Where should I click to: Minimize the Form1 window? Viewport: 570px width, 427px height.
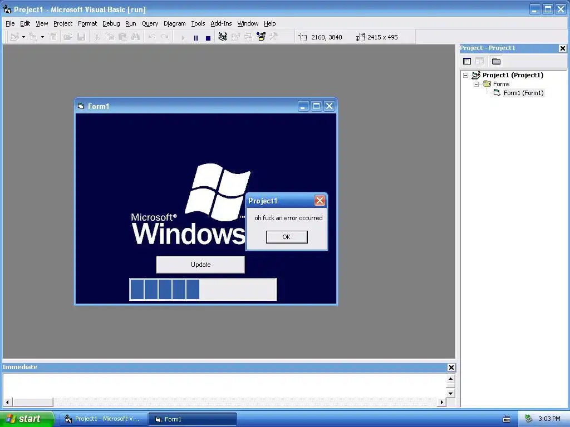303,106
